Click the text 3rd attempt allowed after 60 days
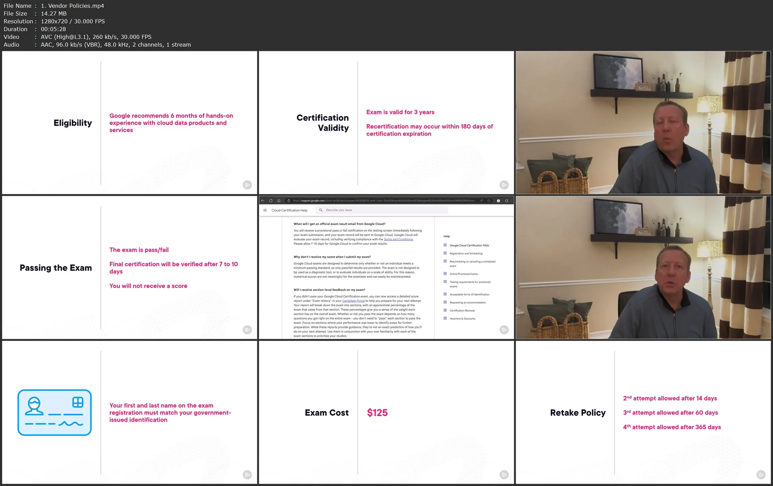This screenshot has height=486, width=773. (x=670, y=412)
